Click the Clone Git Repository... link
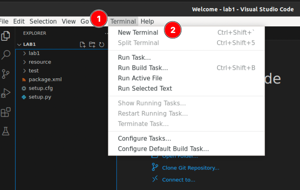 click(x=191, y=168)
